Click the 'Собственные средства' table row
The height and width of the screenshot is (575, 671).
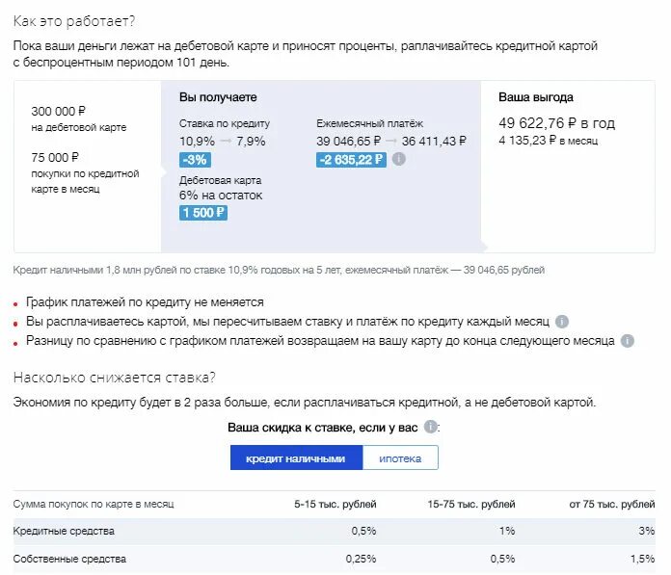coord(335,559)
